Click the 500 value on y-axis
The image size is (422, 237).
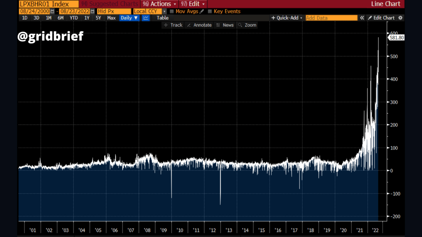pos(394,56)
